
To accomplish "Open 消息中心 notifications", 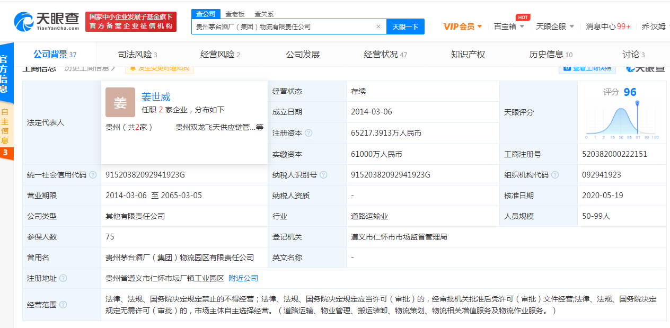I will [x=608, y=26].
